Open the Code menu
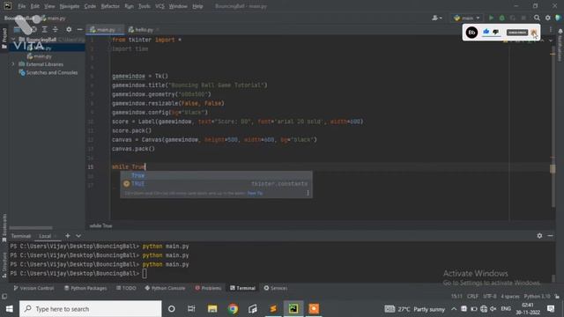The image size is (564, 317). (x=90, y=6)
